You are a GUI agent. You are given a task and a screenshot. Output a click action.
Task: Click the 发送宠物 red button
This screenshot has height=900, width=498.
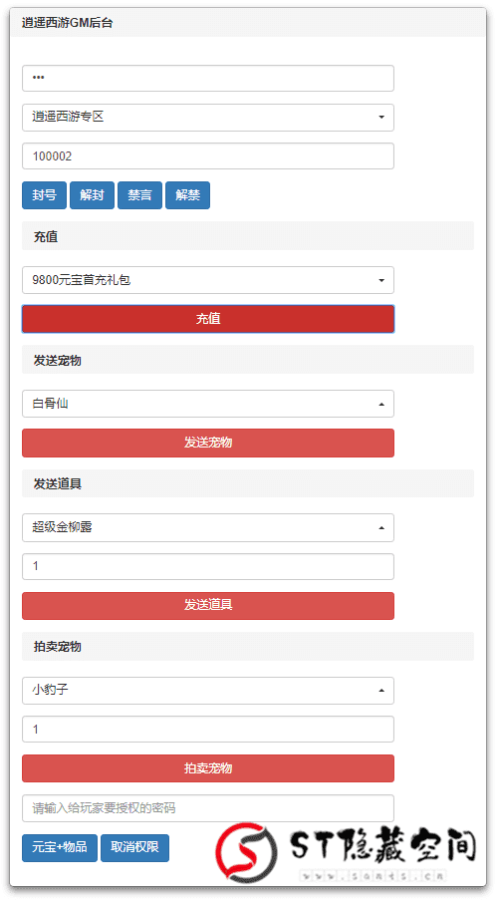coord(208,443)
